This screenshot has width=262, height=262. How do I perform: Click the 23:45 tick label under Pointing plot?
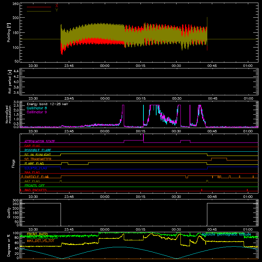[x=69, y=66]
